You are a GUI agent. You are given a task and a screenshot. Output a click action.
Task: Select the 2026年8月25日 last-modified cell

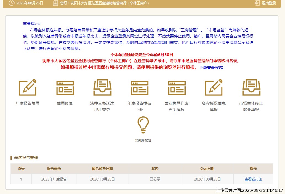click(103, 179)
